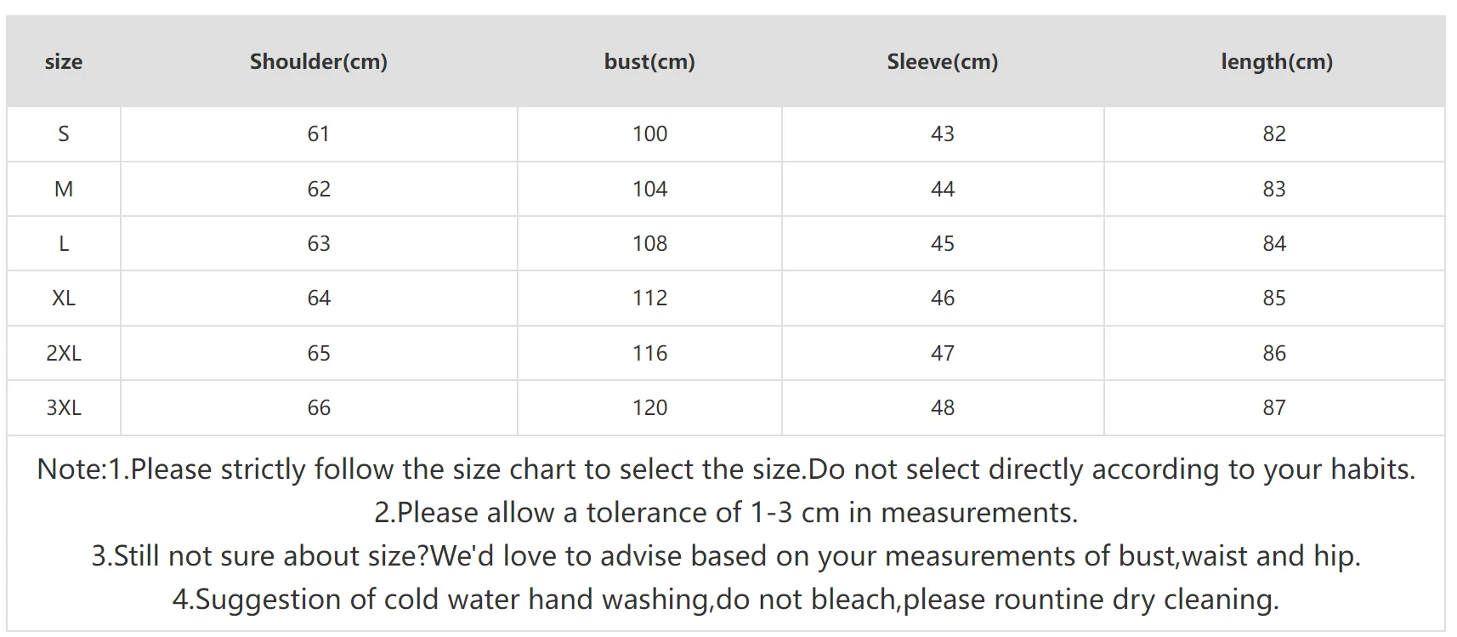Click the S size row label
The image size is (1457, 637).
tap(64, 134)
